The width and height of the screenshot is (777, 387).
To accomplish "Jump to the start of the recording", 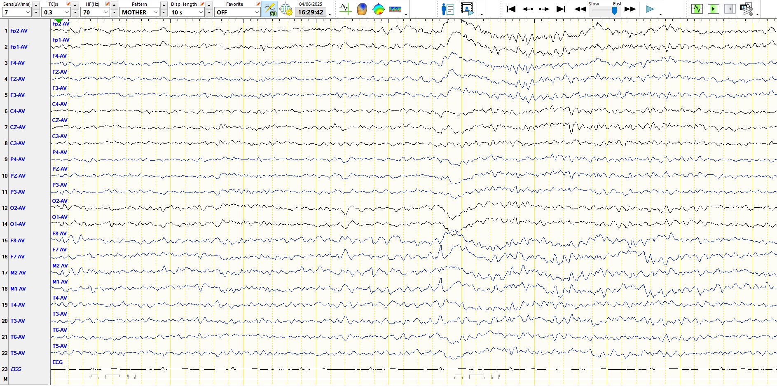I will click(x=511, y=9).
